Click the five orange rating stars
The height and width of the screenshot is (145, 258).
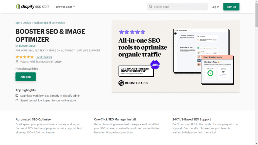(x=24, y=57)
